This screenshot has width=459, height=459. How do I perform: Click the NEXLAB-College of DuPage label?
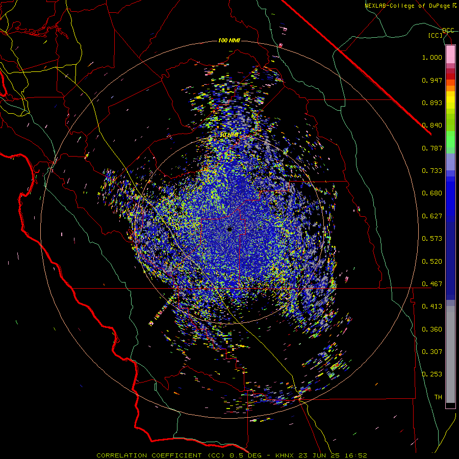408,6
